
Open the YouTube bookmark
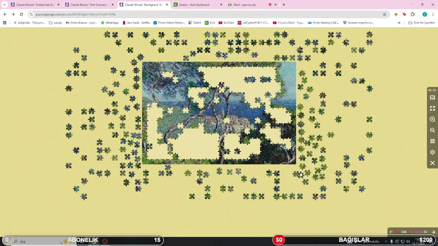click(x=226, y=23)
